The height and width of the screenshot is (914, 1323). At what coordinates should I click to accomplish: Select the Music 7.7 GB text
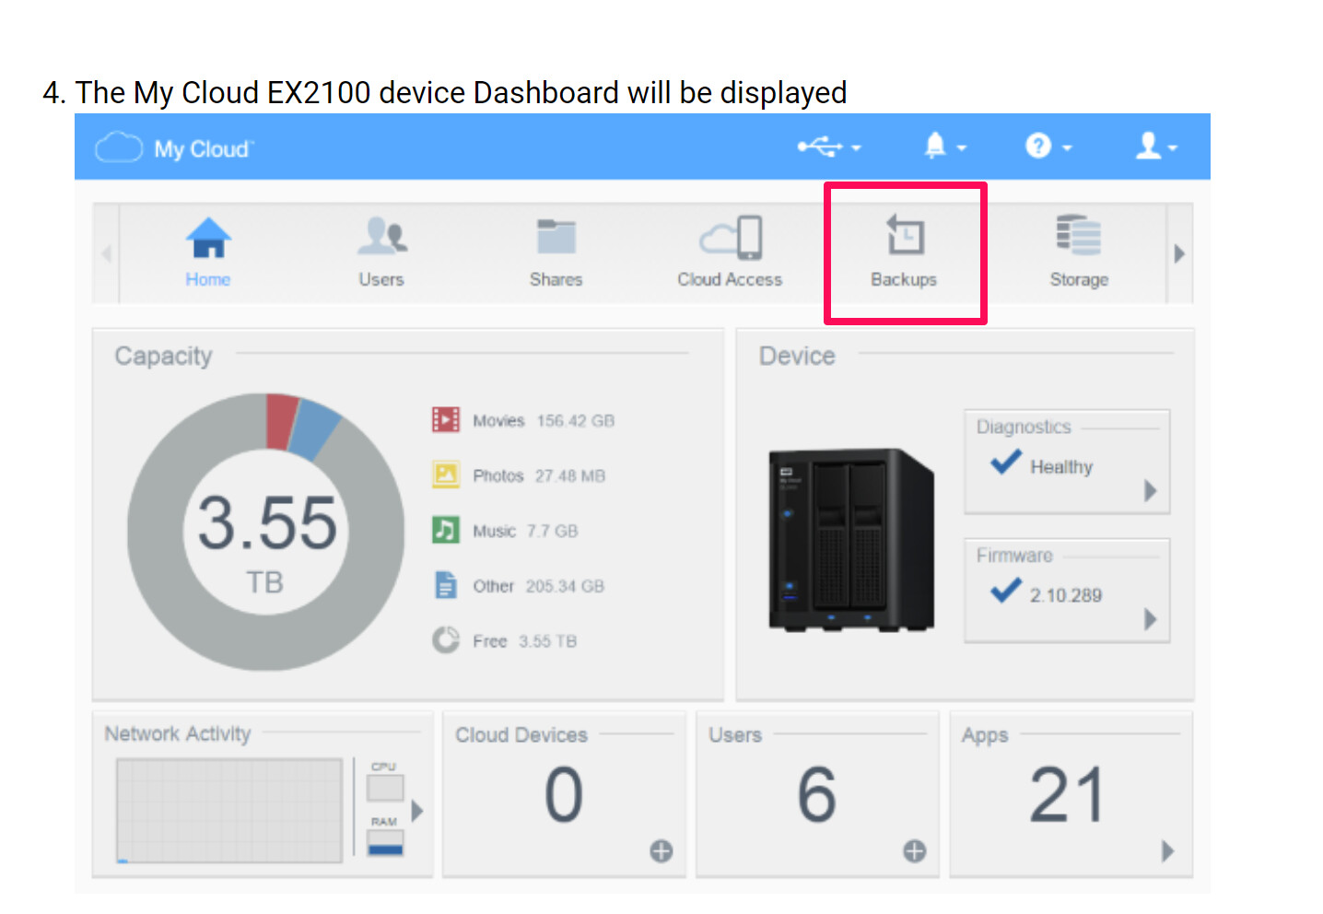525,532
